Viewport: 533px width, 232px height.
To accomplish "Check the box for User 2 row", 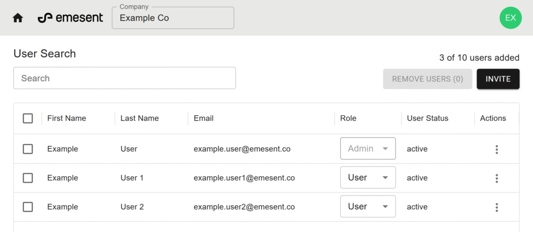I will (x=28, y=207).
